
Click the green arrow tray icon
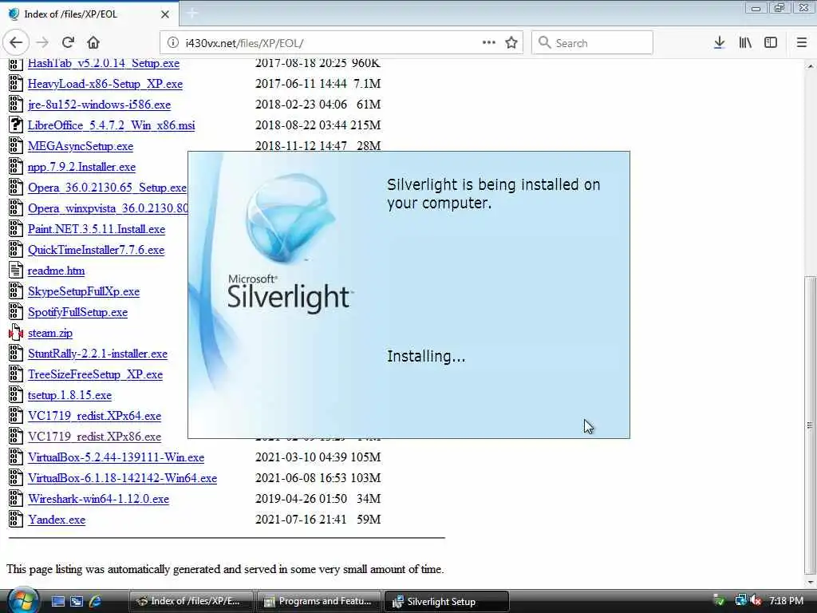(720, 600)
